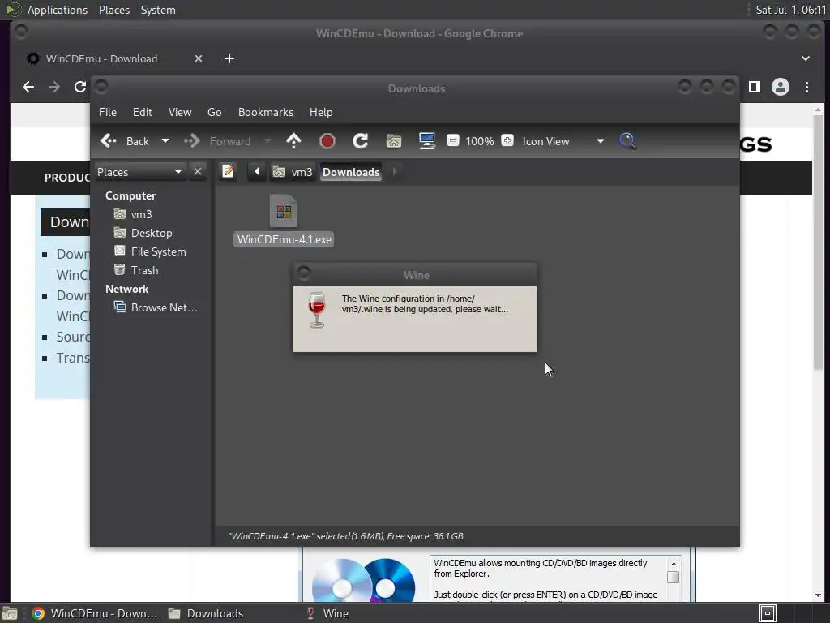The image size is (830, 623).
Task: Select the WinCDEmu-4.1.exe file icon
Action: pos(284,212)
